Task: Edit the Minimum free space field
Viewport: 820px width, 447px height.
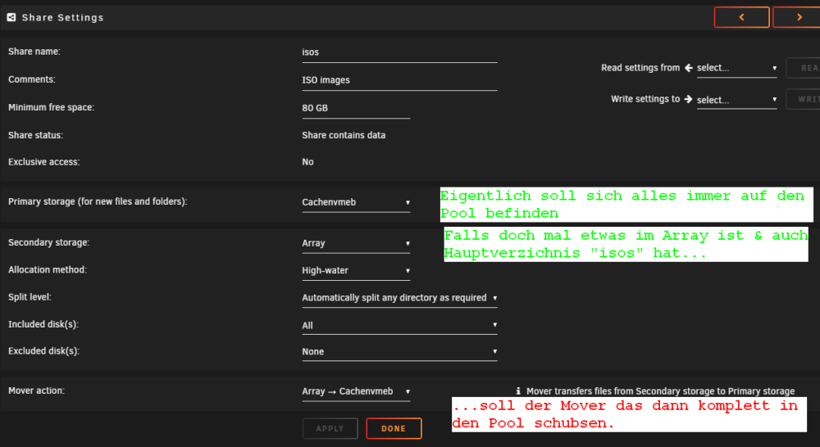Action: 356,108
